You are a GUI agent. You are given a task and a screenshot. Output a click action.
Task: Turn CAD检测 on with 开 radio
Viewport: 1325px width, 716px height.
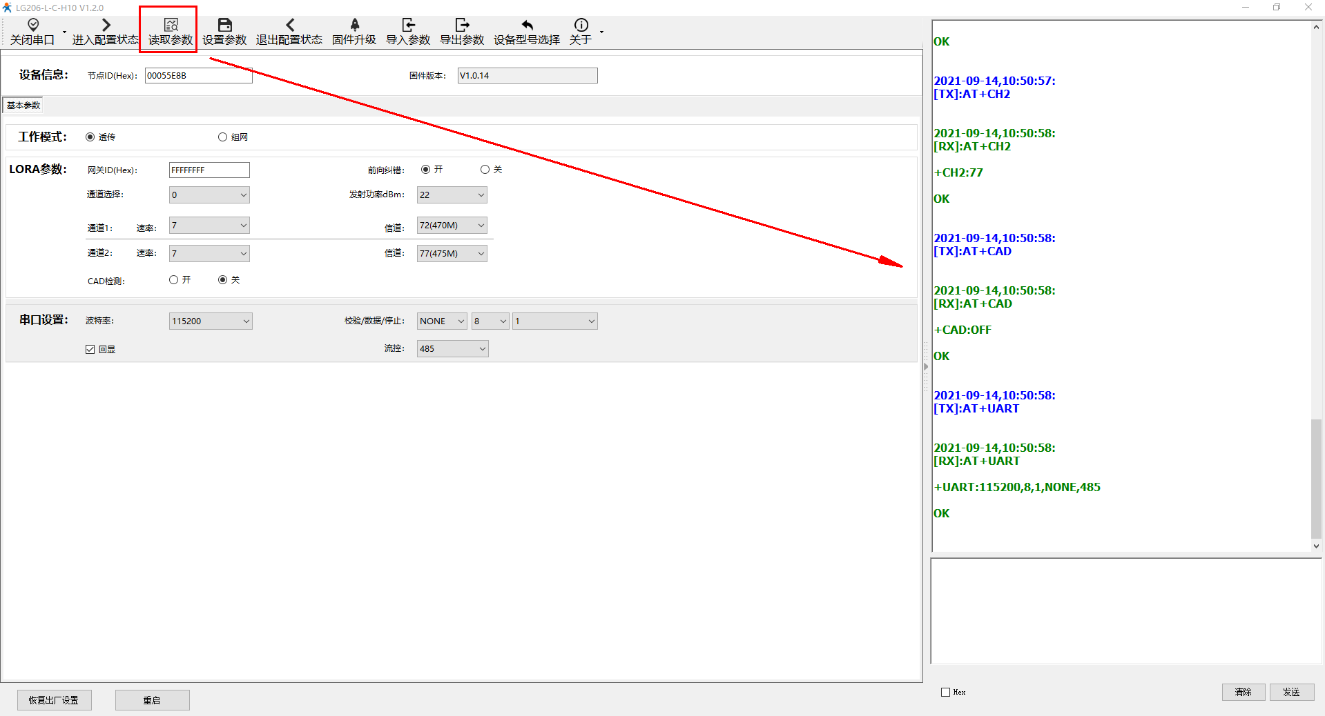(174, 280)
